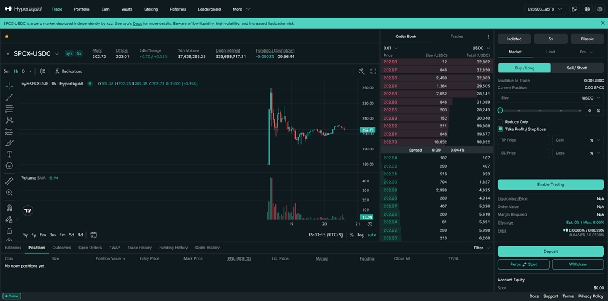Open the More navigation dropdown

[x=241, y=9]
